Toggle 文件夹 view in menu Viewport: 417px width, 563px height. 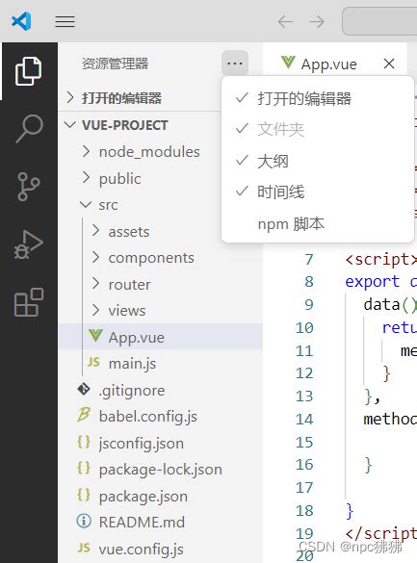(318, 129)
